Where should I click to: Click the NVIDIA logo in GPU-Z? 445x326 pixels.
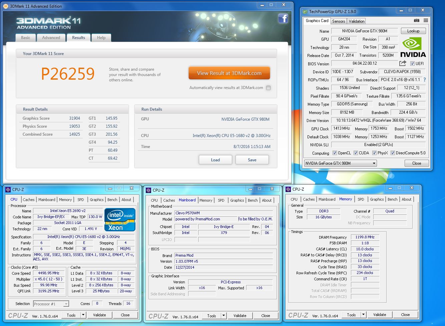413,47
